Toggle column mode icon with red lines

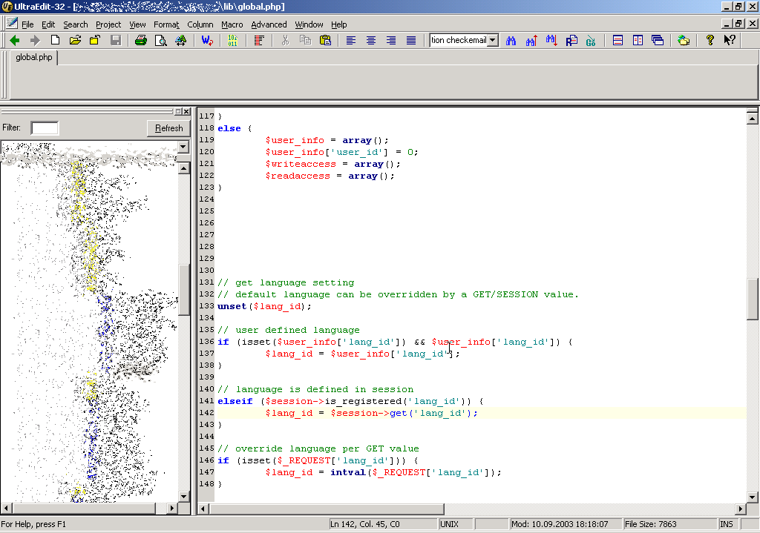(258, 40)
